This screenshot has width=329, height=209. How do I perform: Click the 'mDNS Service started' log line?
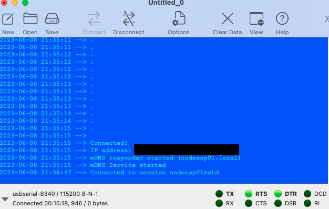128,165
